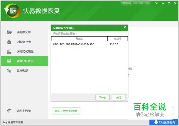
Task: Click the deep recovery clock icon
Action: coord(9,71)
